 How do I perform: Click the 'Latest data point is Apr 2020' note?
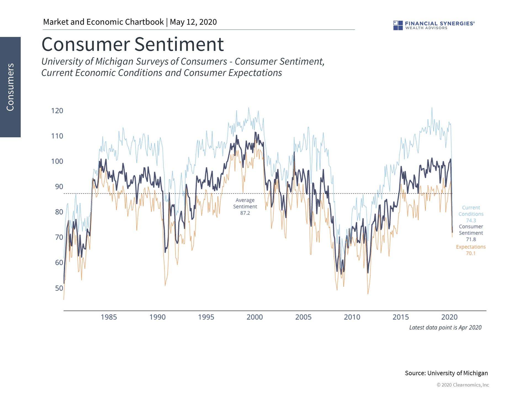pos(445,328)
